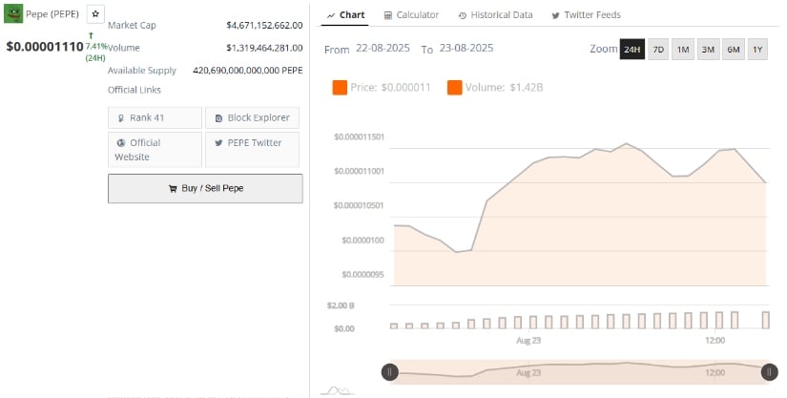Click the Aug 23 x-axis label under volume bars
Screen dimensions: 787x398
pyautogui.click(x=528, y=341)
